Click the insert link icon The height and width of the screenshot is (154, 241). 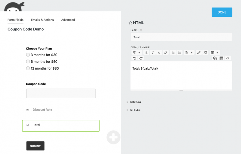point(199,53)
